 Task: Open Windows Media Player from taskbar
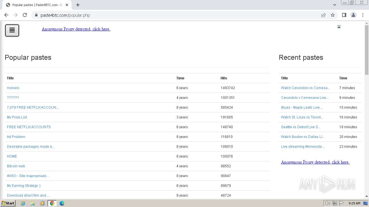click(42, 203)
